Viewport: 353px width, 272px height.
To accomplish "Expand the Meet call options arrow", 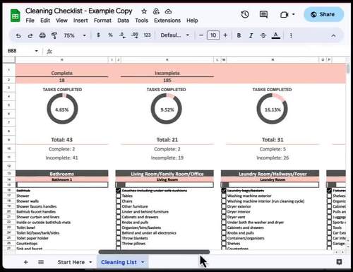I will [294, 14].
